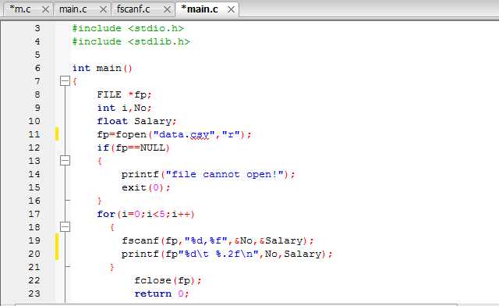Click on 'return 0;' statement
Viewport: 499px width, 306px height.
[x=161, y=294]
